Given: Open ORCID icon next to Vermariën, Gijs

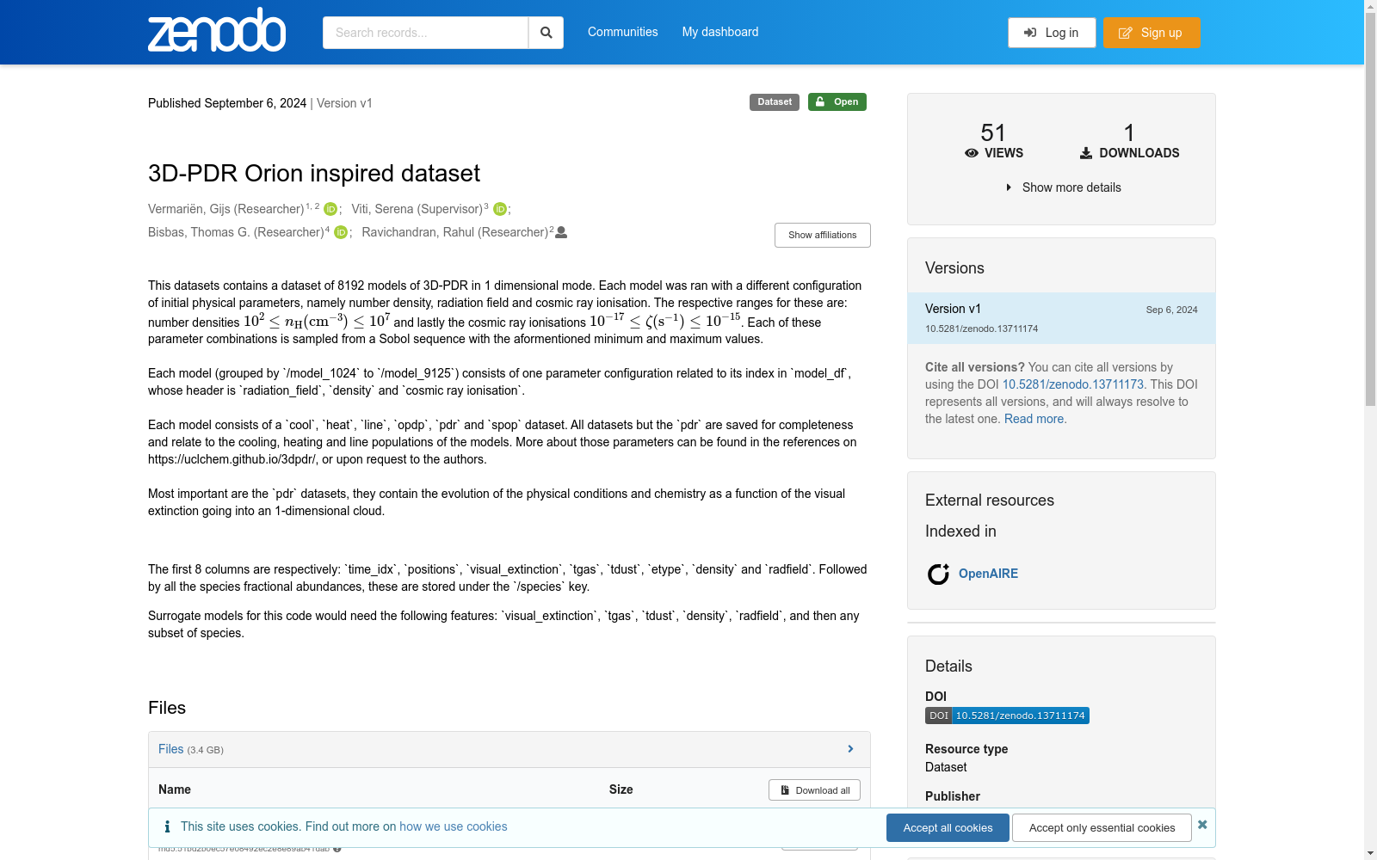Looking at the screenshot, I should pyautogui.click(x=330, y=209).
